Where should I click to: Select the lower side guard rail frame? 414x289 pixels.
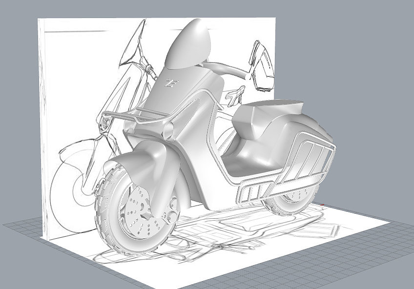[x=255, y=191]
